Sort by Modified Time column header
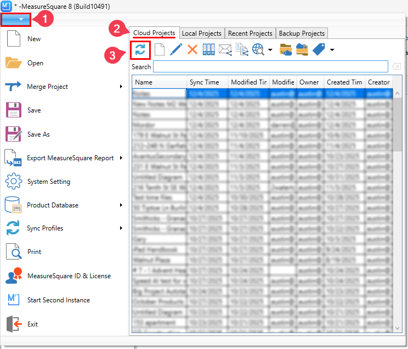Image resolution: width=408 pixels, height=349 pixels. (x=248, y=82)
